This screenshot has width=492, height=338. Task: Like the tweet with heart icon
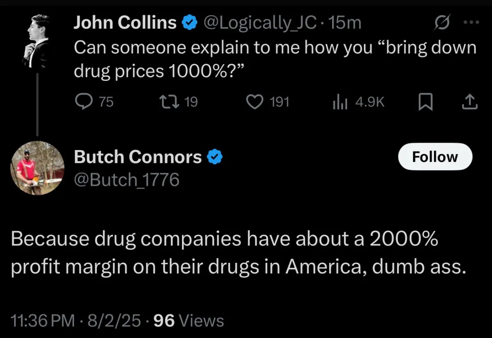tap(254, 102)
